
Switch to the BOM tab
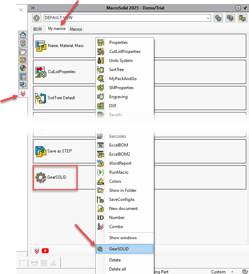(38, 29)
